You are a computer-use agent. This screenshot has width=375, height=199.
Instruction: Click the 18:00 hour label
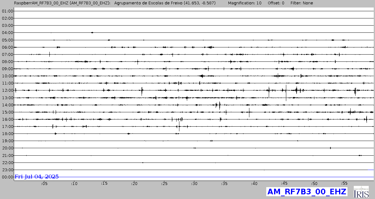click(x=7, y=133)
